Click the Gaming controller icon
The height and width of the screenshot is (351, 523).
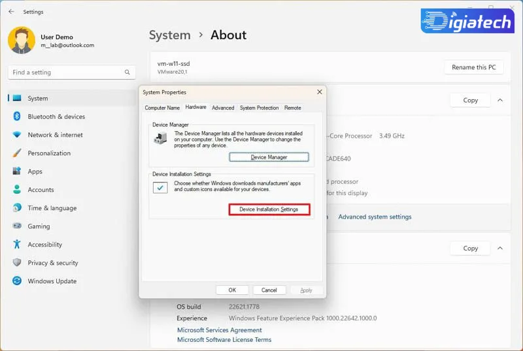click(x=17, y=226)
